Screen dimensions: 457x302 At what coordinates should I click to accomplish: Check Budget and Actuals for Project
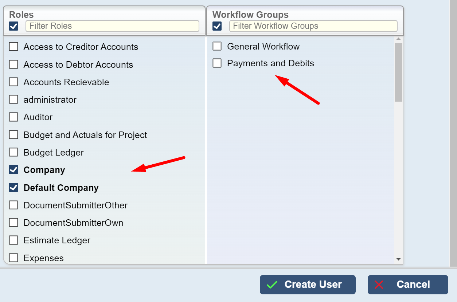(13, 135)
